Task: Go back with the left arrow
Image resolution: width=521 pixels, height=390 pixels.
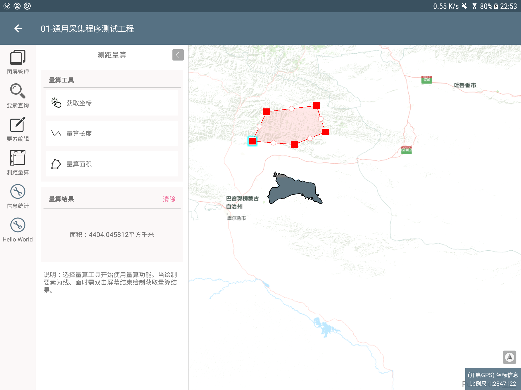Action: (18, 28)
